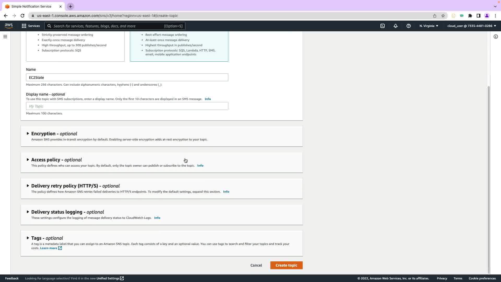
Task: Click browser extensions puzzle icon
Action: [470, 16]
